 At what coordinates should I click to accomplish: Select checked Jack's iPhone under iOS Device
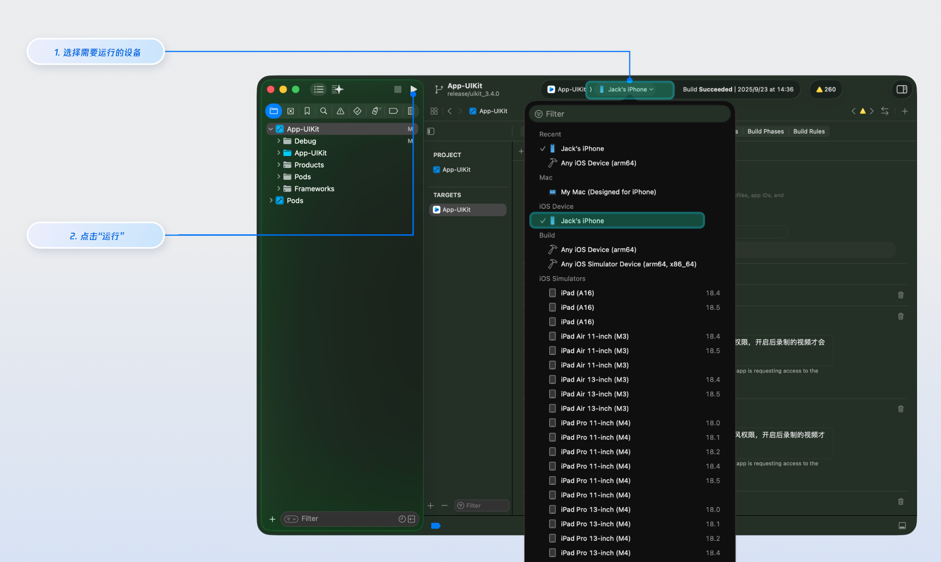click(616, 221)
